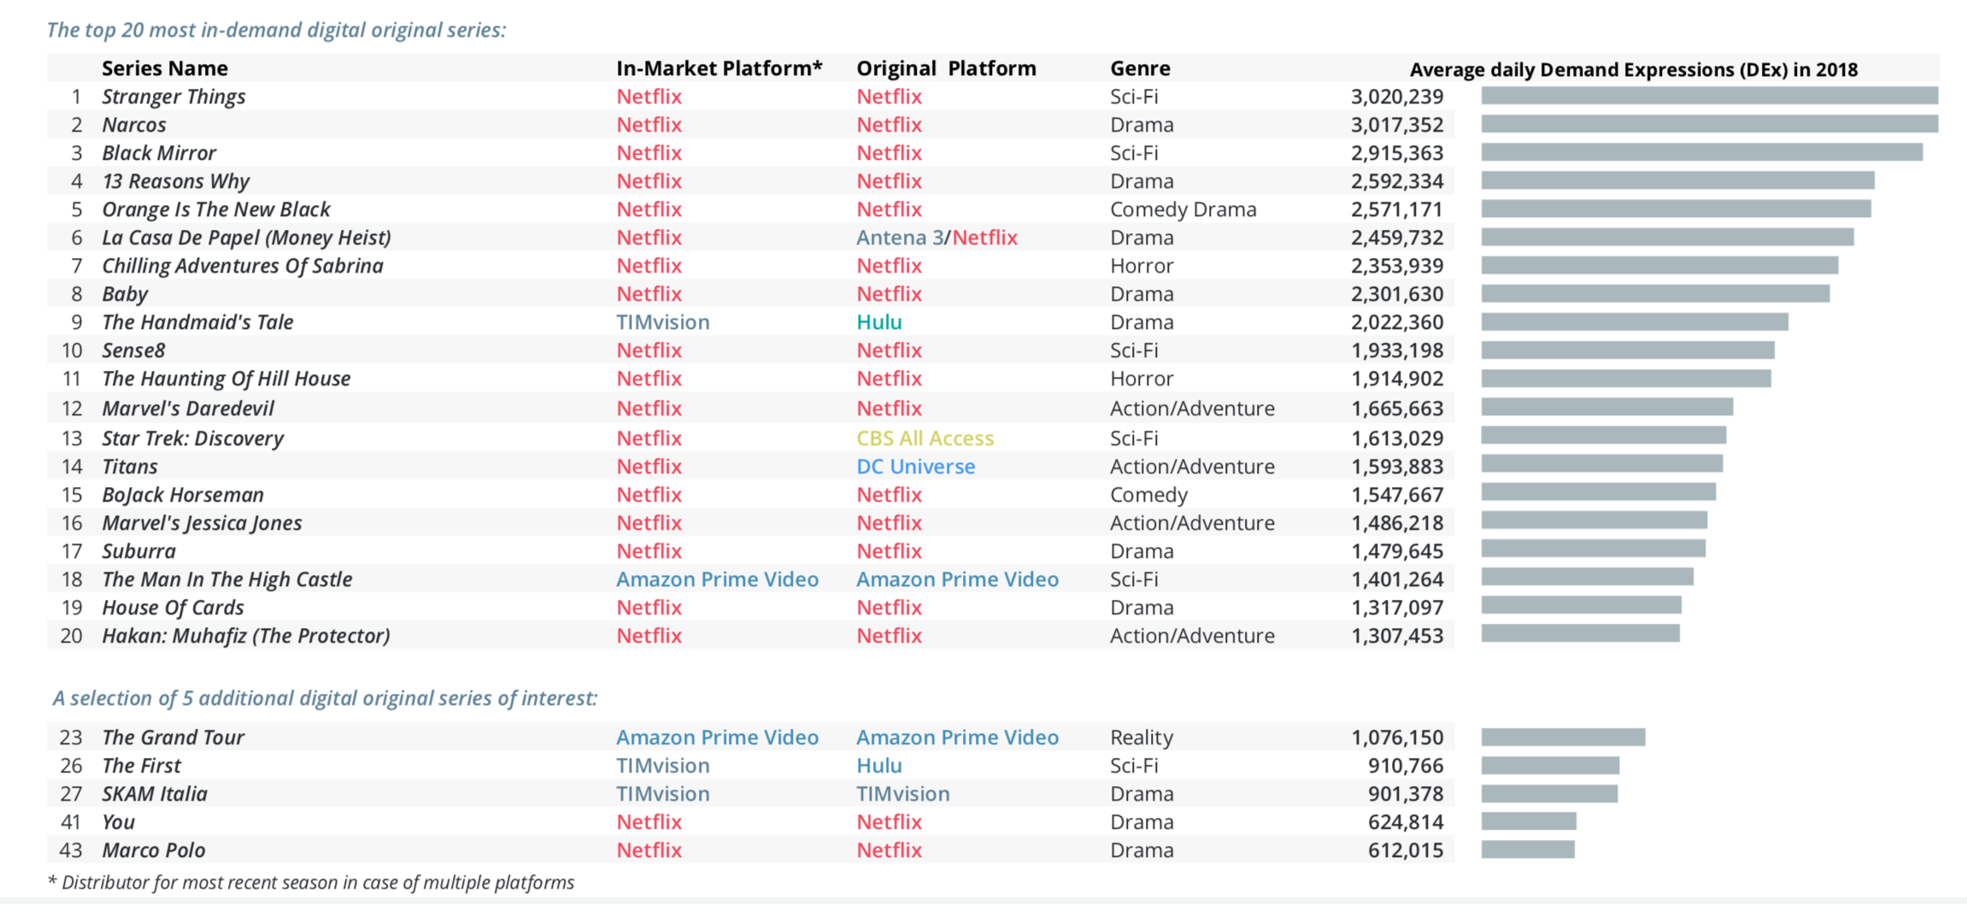Click TIMvision next to The Handmaid's Tale
This screenshot has width=1967, height=916.
(663, 322)
